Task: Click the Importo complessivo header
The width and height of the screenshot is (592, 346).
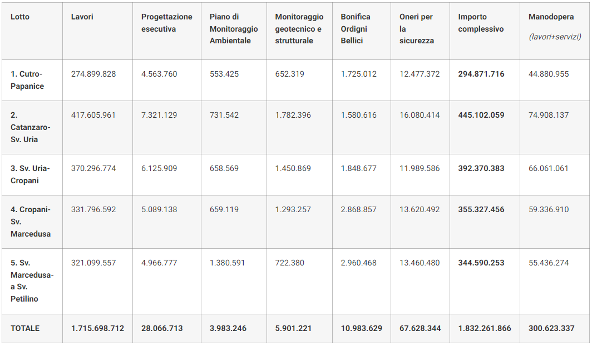Action: point(481,23)
